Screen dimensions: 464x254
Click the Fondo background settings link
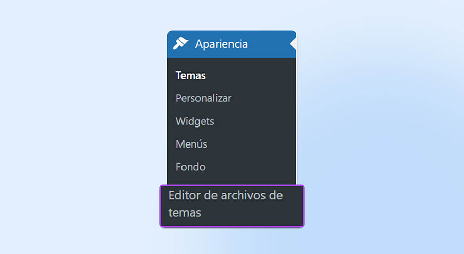pos(190,167)
